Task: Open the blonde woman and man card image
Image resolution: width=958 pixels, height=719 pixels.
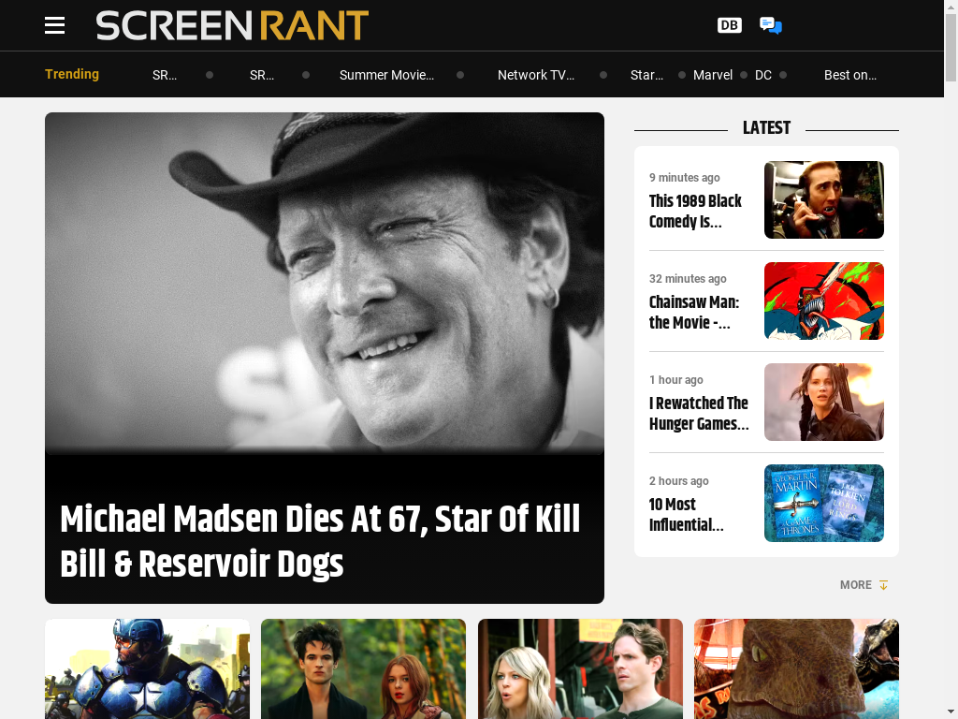Action: pyautogui.click(x=580, y=668)
